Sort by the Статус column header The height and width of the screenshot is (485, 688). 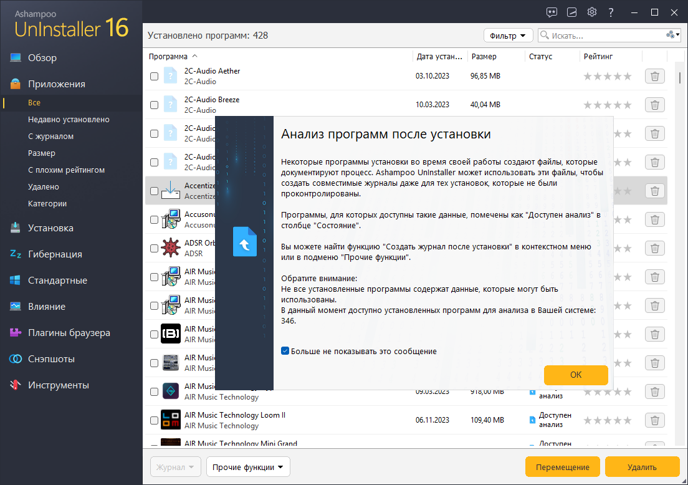[540, 57]
